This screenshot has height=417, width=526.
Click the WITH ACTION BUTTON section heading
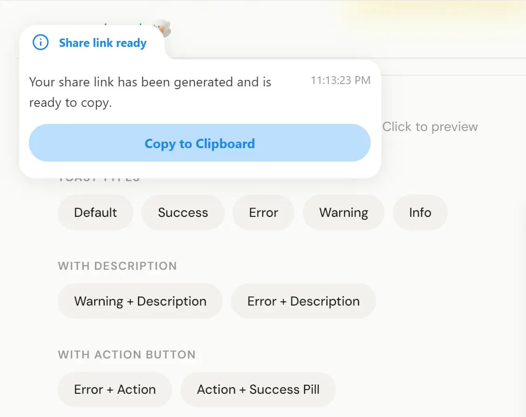pos(127,355)
